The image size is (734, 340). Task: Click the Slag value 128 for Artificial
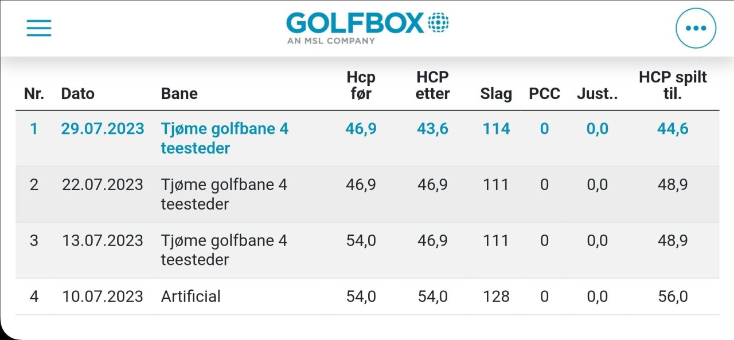point(495,296)
